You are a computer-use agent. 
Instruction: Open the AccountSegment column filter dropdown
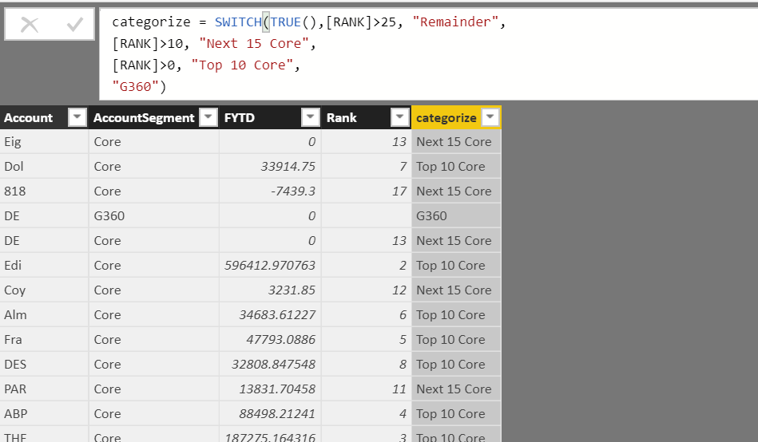click(208, 117)
